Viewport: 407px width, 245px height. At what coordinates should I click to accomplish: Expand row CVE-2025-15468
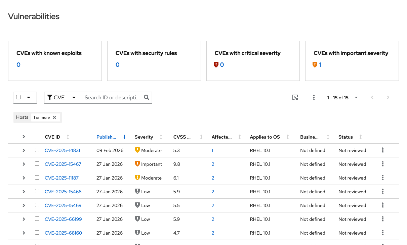24,192
